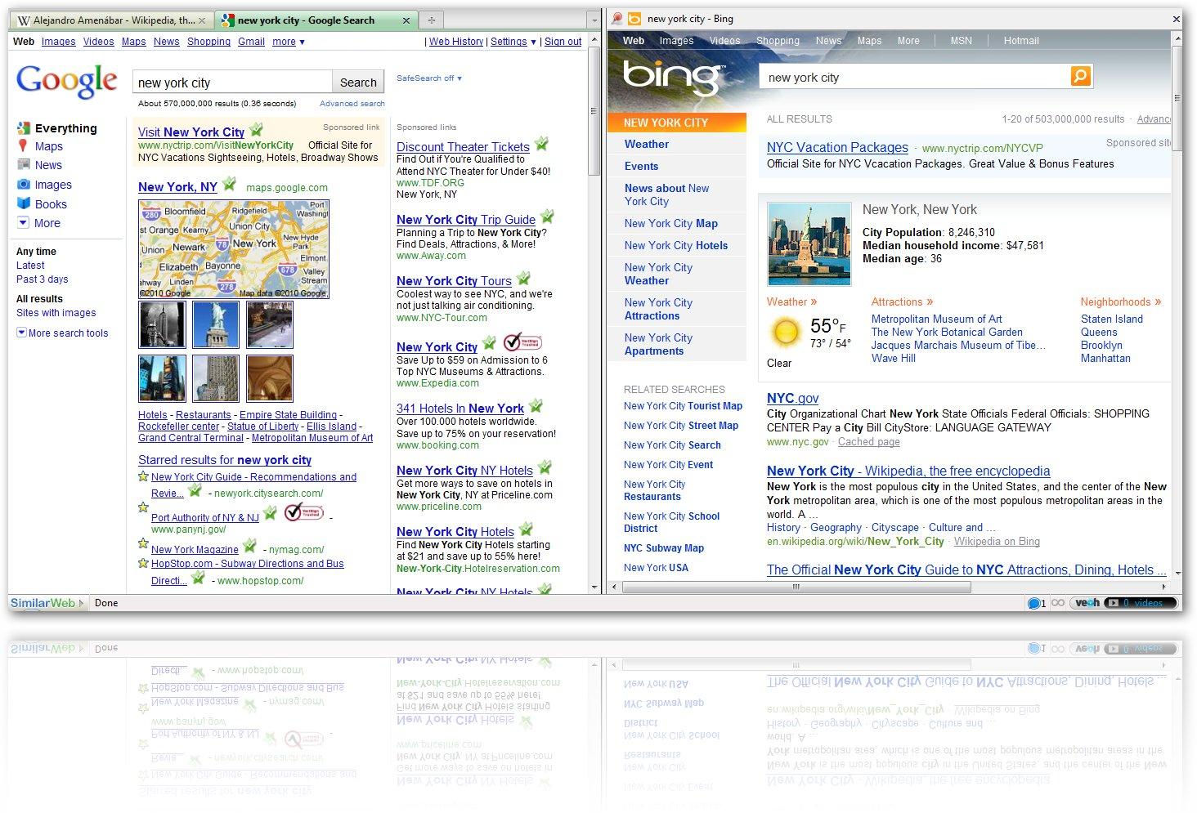The image size is (1197, 813).
Task: Click the green badge beside '341 Hotels In New York'
Action: tap(536, 406)
